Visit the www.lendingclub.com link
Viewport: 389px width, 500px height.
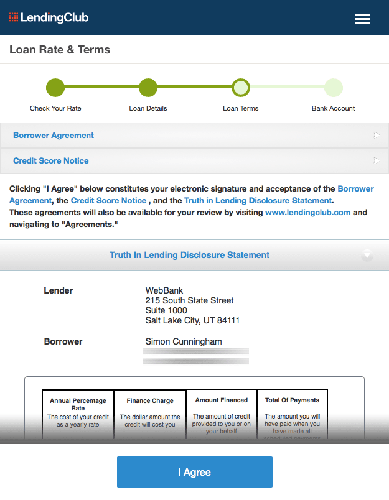pyautogui.click(x=307, y=212)
